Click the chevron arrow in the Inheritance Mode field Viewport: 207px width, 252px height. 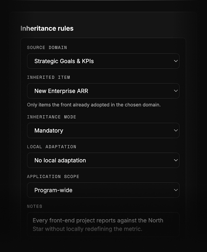pos(176,131)
